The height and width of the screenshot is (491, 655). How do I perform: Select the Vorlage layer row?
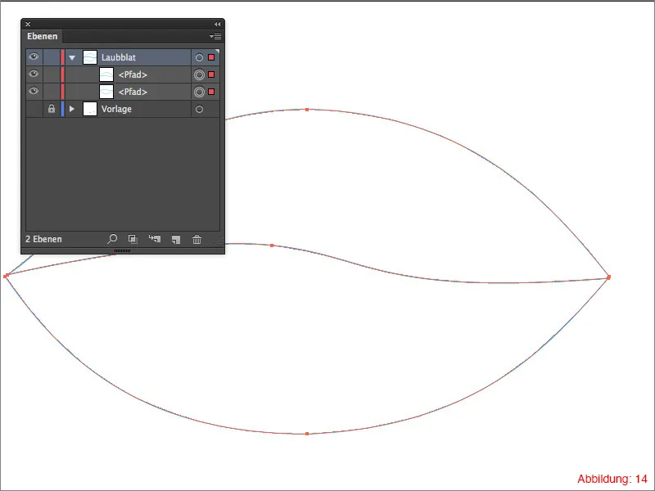[x=122, y=109]
